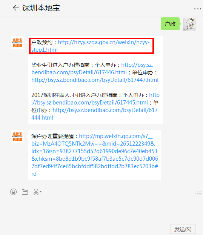This screenshot has width=203, height=235.
Task: Open the bsyDetail/617447.html unit application link
Action: coord(95,80)
